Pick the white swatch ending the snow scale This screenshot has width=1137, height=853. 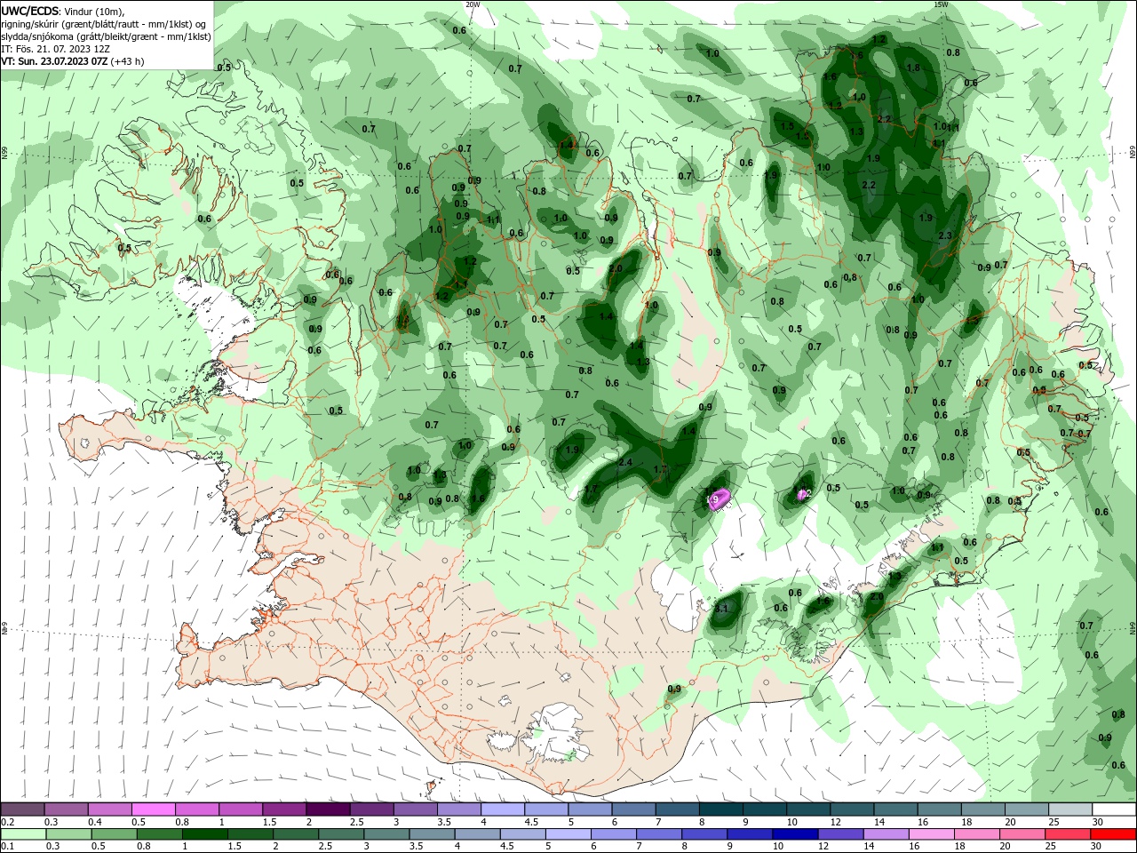coord(1114,809)
